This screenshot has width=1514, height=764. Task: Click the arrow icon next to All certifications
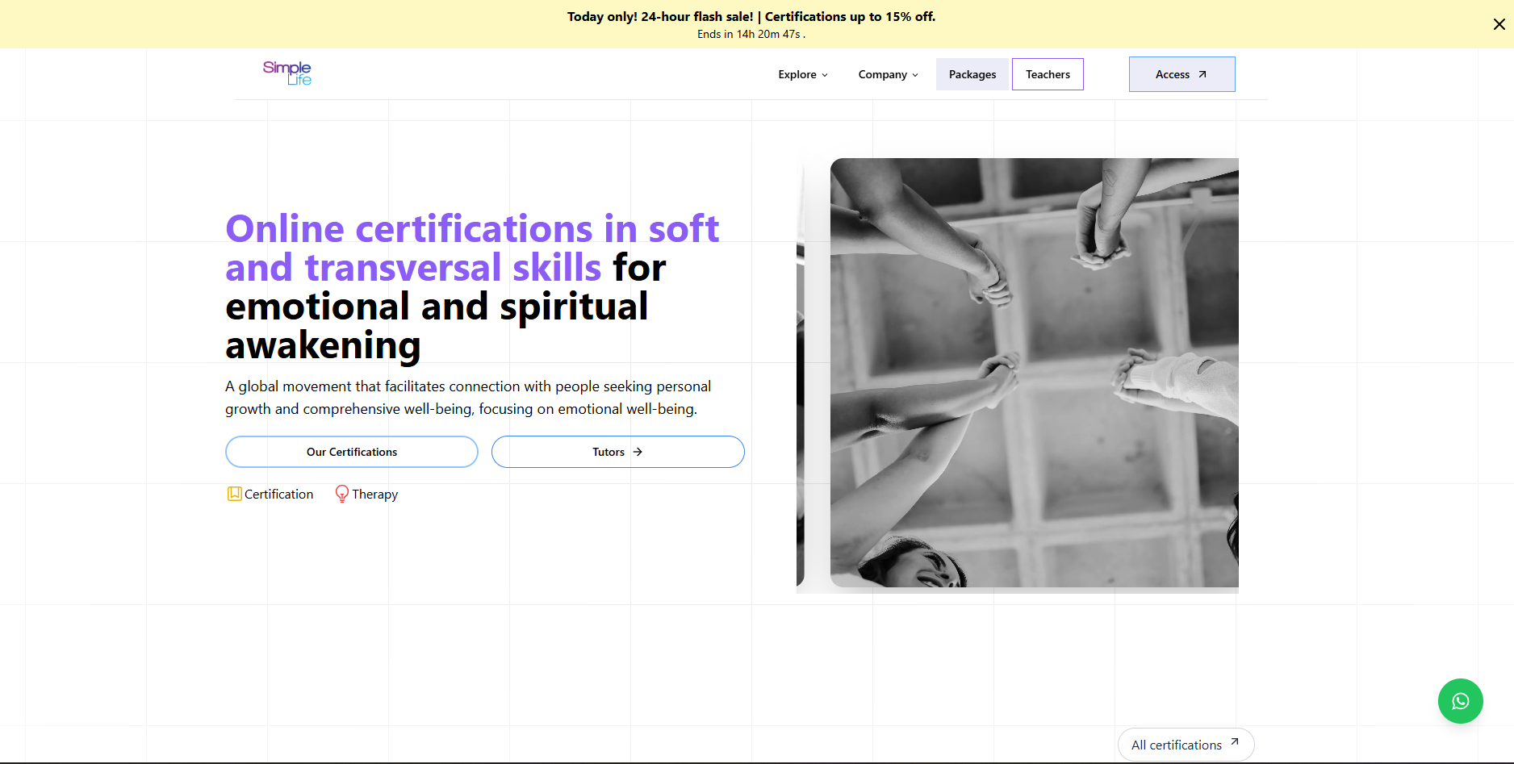[1234, 741]
